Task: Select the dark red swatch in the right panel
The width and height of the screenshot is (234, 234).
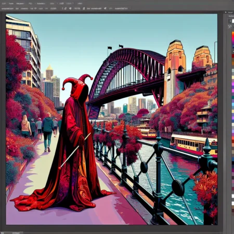Action: (233, 56)
